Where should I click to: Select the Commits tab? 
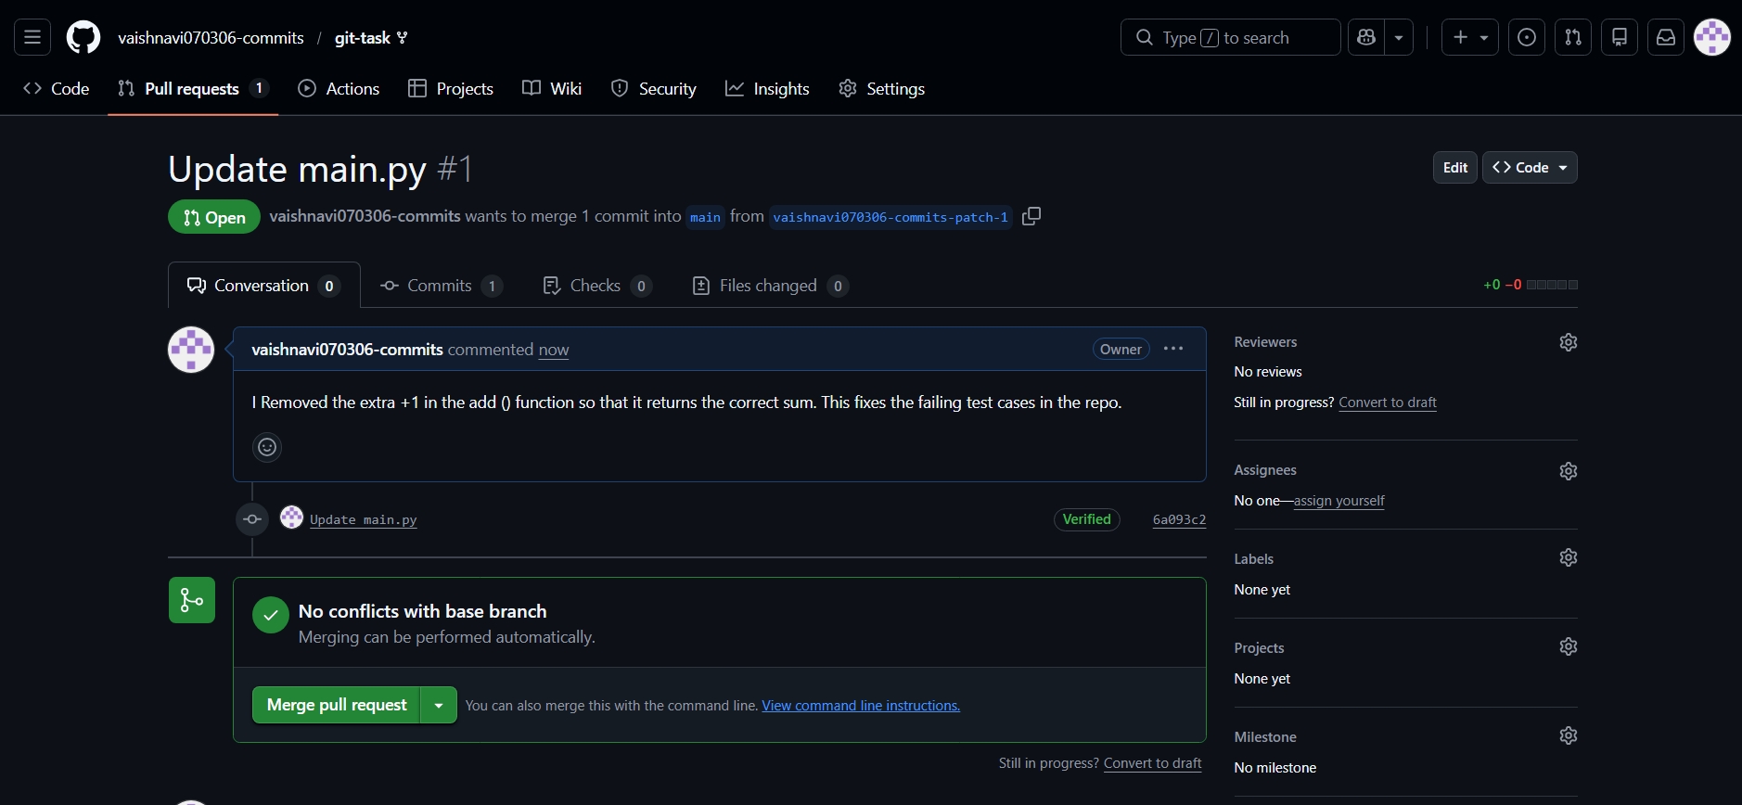click(x=442, y=286)
